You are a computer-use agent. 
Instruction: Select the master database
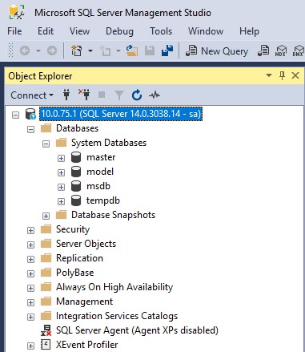coord(101,157)
